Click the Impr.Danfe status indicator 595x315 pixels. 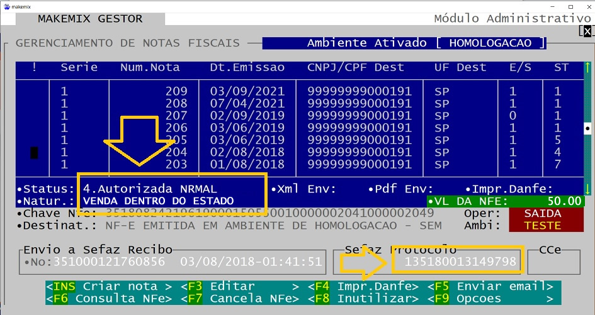[x=509, y=189]
